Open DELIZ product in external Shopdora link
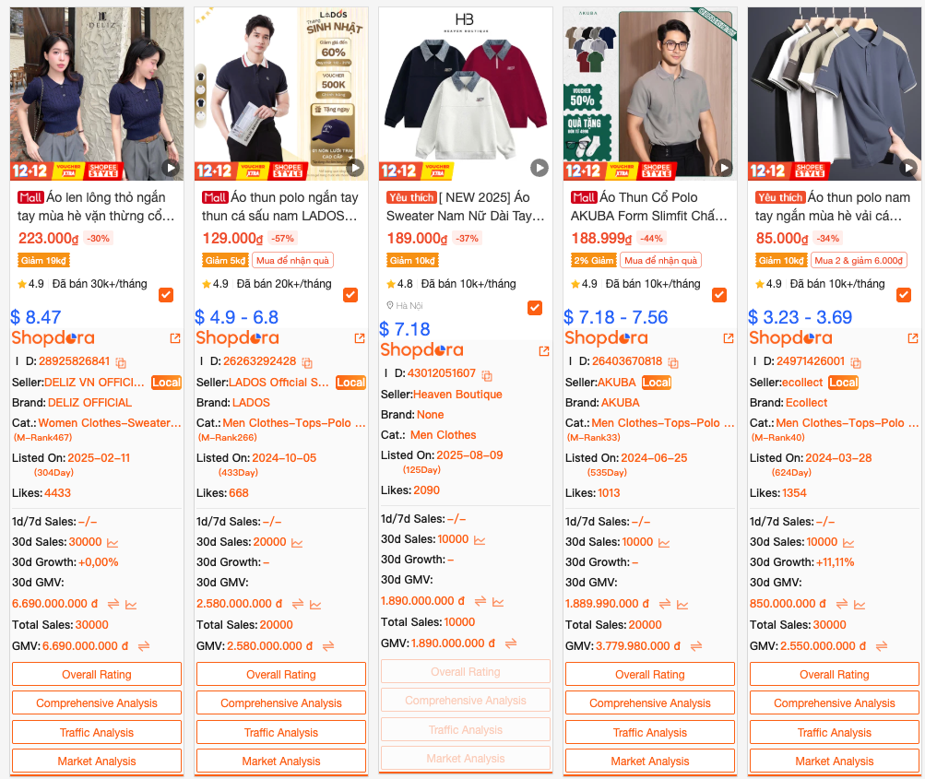925x779 pixels. click(x=175, y=338)
